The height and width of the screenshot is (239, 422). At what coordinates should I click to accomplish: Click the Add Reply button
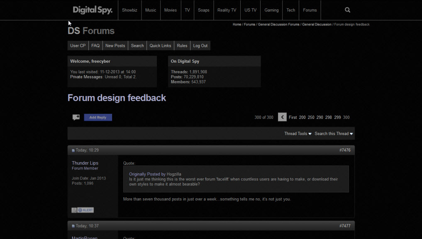pyautogui.click(x=98, y=117)
